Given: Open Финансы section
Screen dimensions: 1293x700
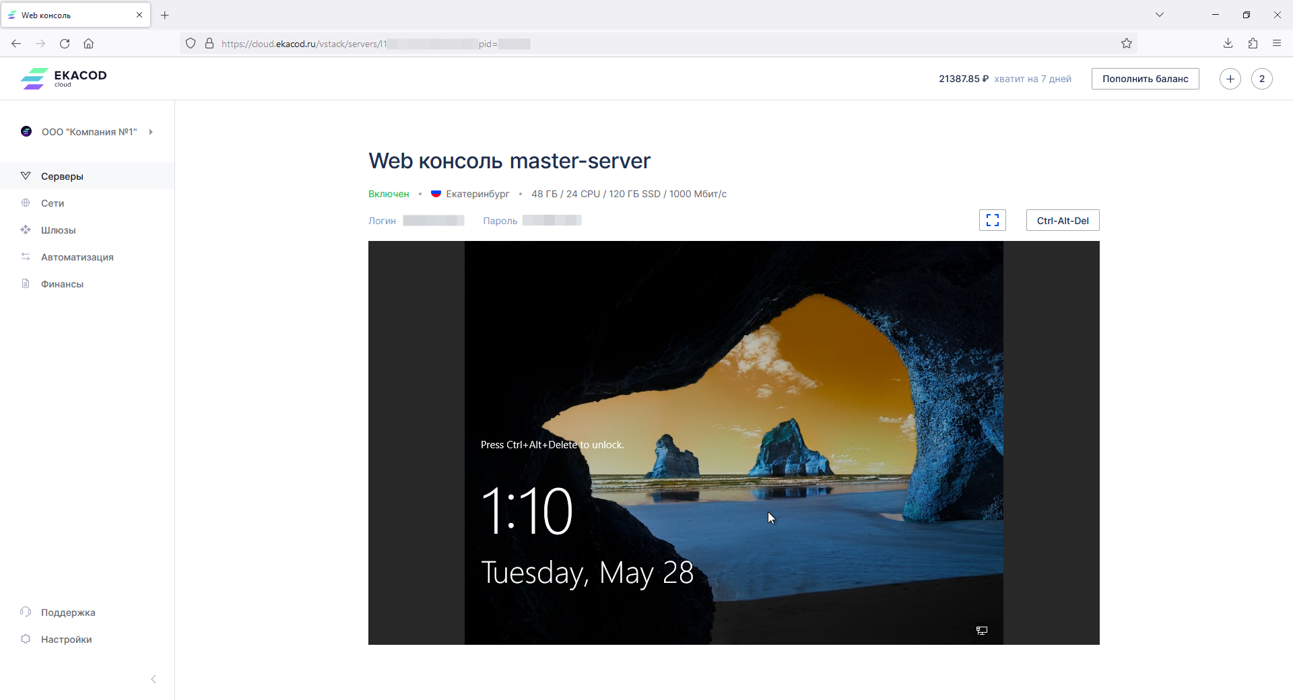Looking at the screenshot, I should (62, 284).
